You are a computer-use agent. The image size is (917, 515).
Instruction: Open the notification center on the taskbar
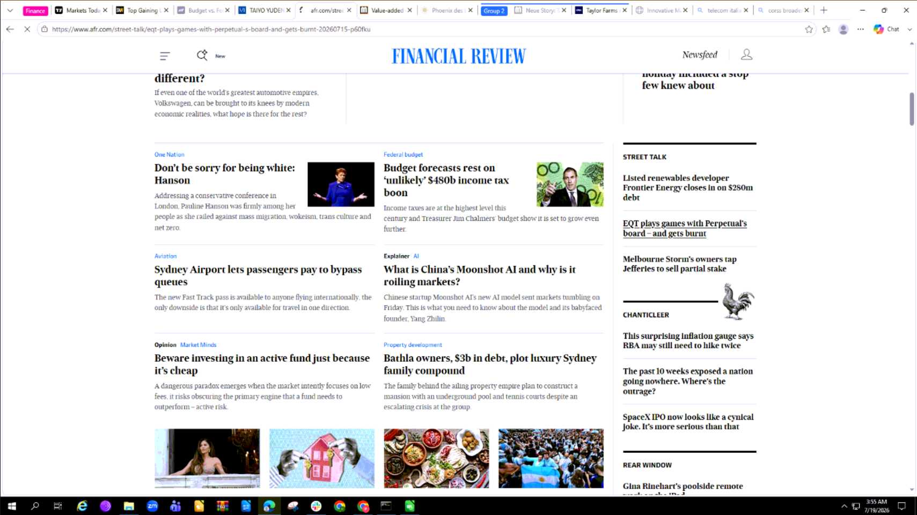(x=901, y=506)
